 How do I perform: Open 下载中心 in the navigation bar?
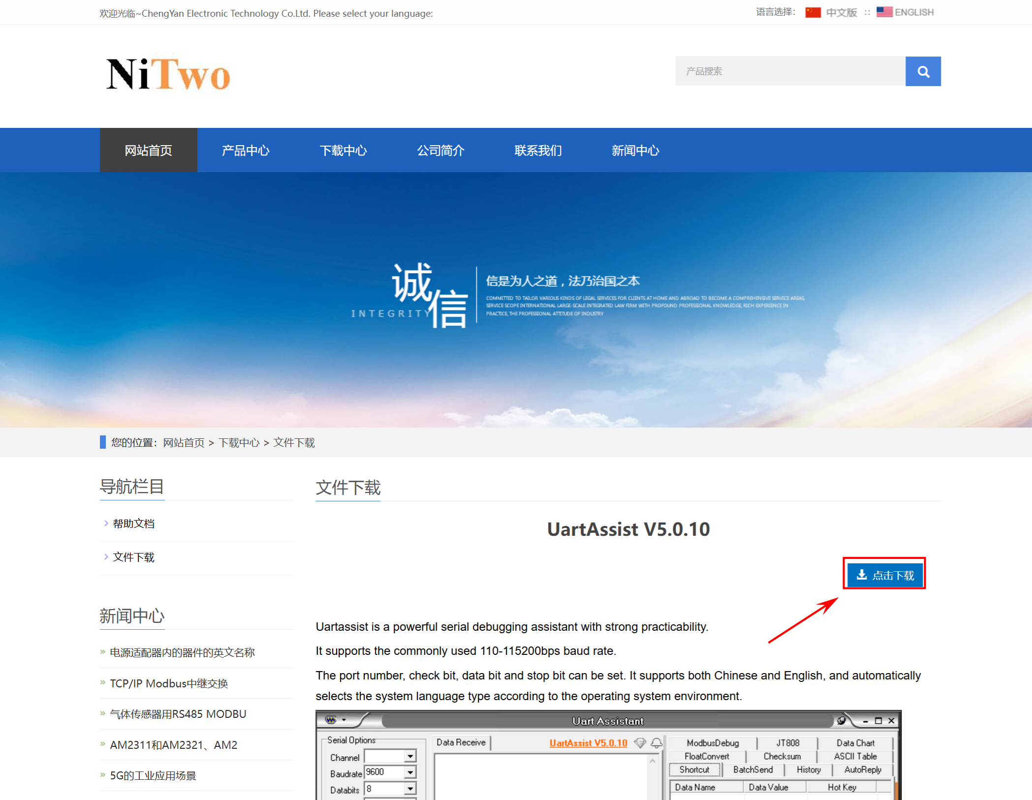[x=343, y=150]
